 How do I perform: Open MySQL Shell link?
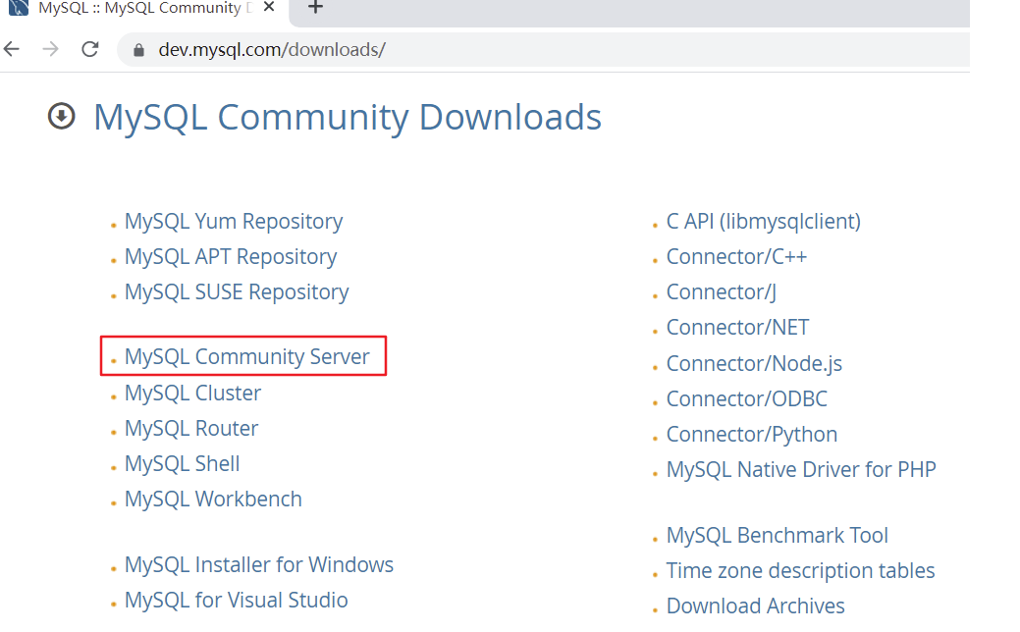click(x=183, y=463)
